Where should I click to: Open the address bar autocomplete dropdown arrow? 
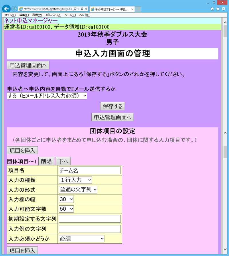(x=78, y=9)
